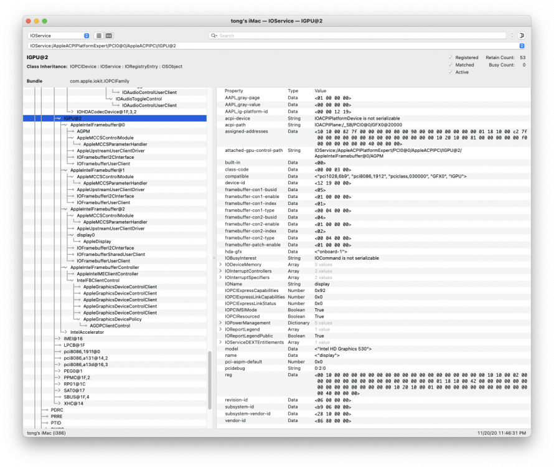554x467 pixels.
Task: Select AppleIntelMEClientController item
Action: point(108,274)
